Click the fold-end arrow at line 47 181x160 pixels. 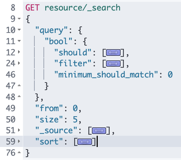click(19, 85)
